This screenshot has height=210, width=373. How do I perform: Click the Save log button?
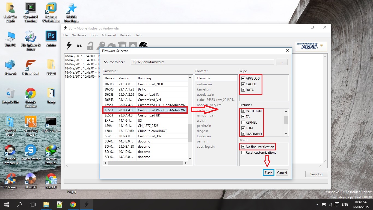coord(316,174)
